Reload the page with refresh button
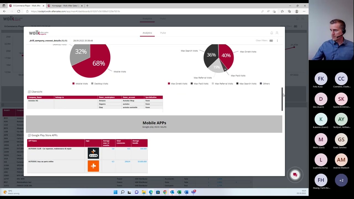 point(19,11)
